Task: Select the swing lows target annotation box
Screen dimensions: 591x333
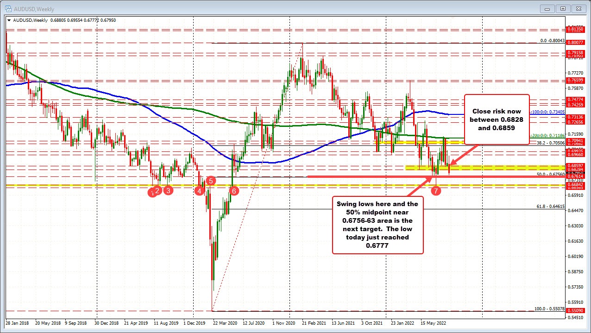Action: click(x=377, y=225)
